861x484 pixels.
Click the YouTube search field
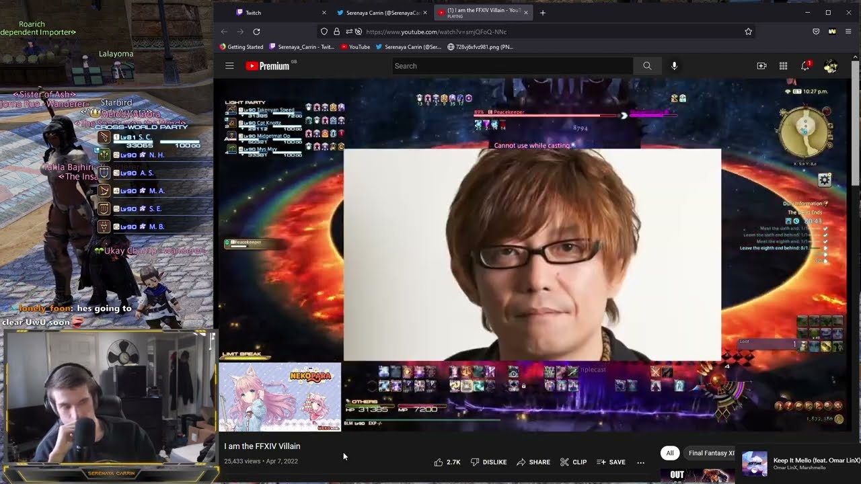513,66
